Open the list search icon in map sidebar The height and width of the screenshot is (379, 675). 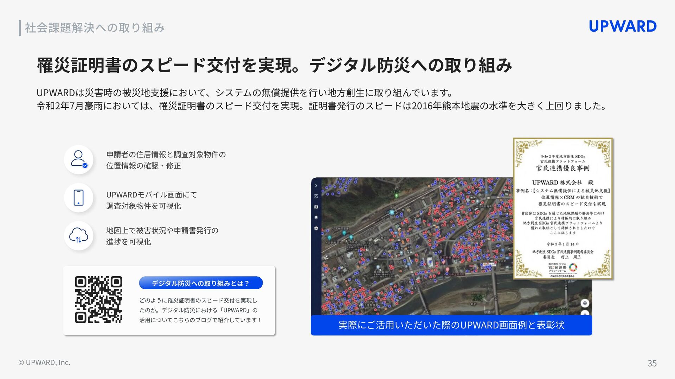pos(316,196)
